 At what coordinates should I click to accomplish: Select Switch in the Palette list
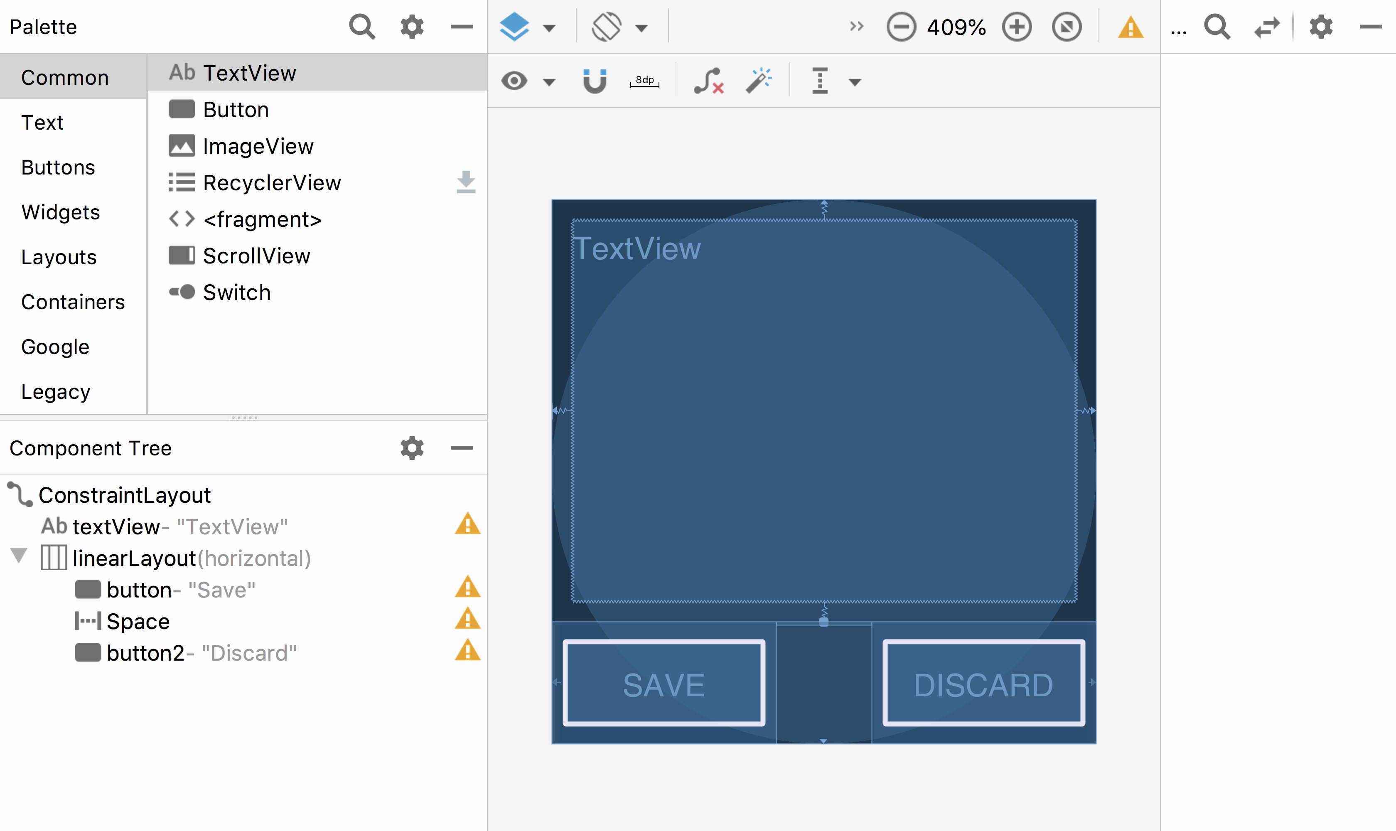coord(236,293)
